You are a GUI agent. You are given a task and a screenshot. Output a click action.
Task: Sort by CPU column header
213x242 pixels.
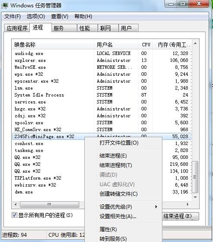[145, 45]
